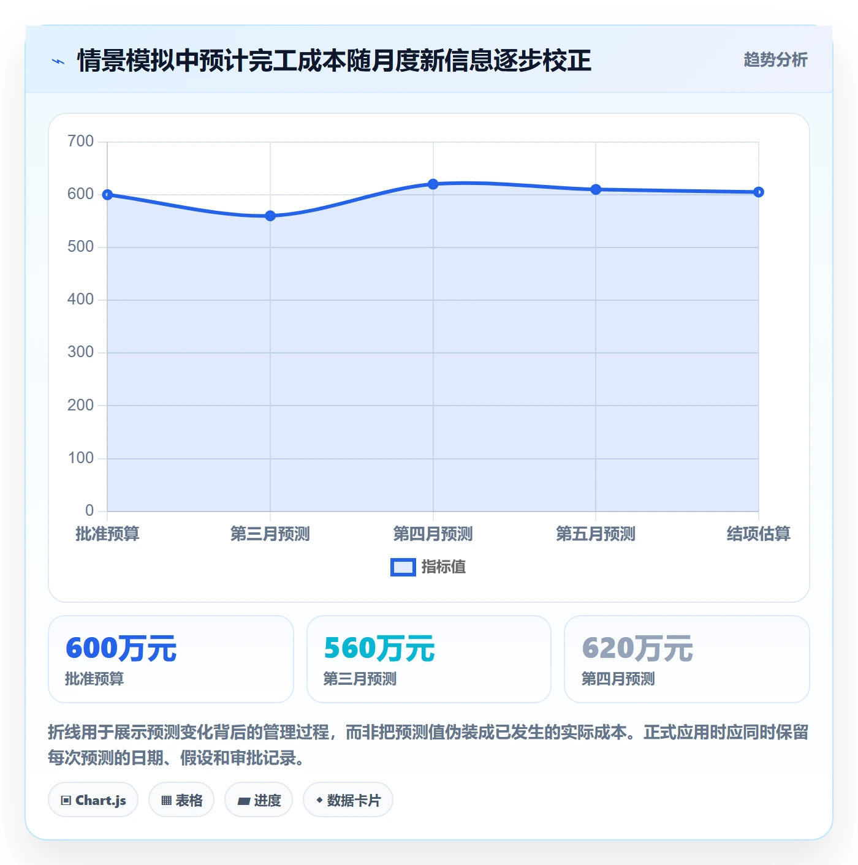Click the diamond icon in 数据卡片 tag
The width and height of the screenshot is (858, 865).
pos(319,800)
